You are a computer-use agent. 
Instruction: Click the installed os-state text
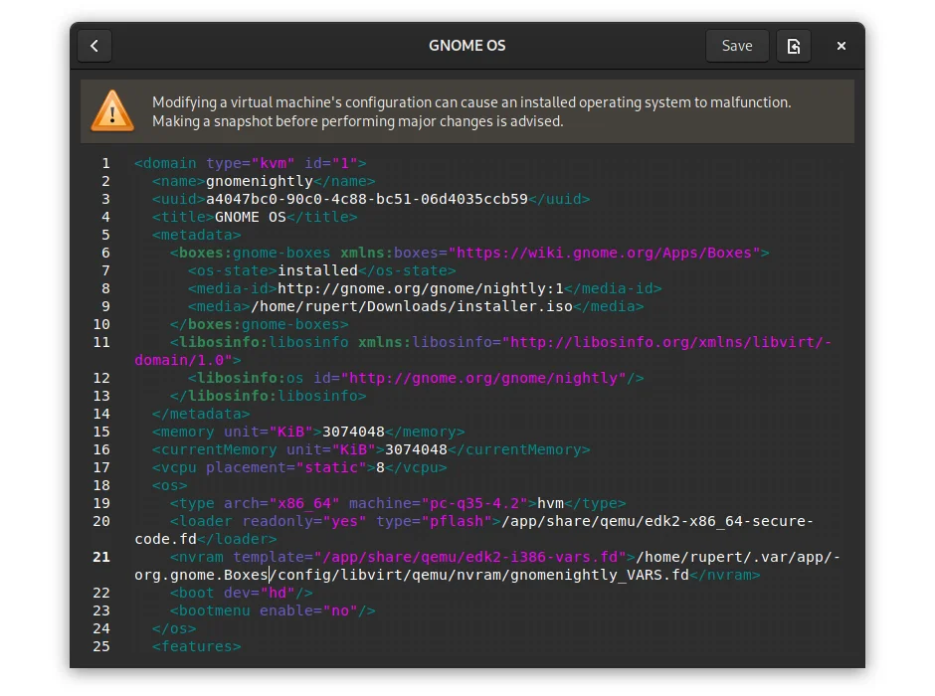[318, 270]
